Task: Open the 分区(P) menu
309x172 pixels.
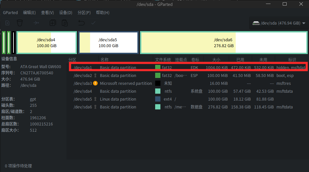Action: click(84, 12)
